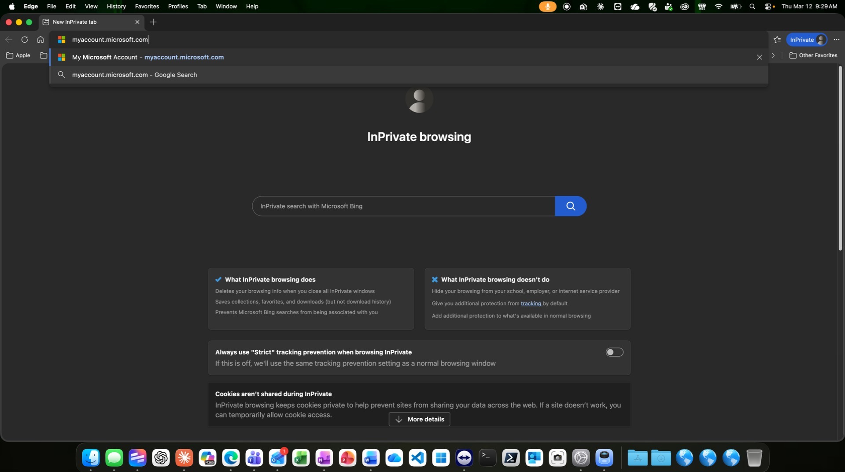
Task: Launch OneNote from the dock
Action: (x=325, y=458)
